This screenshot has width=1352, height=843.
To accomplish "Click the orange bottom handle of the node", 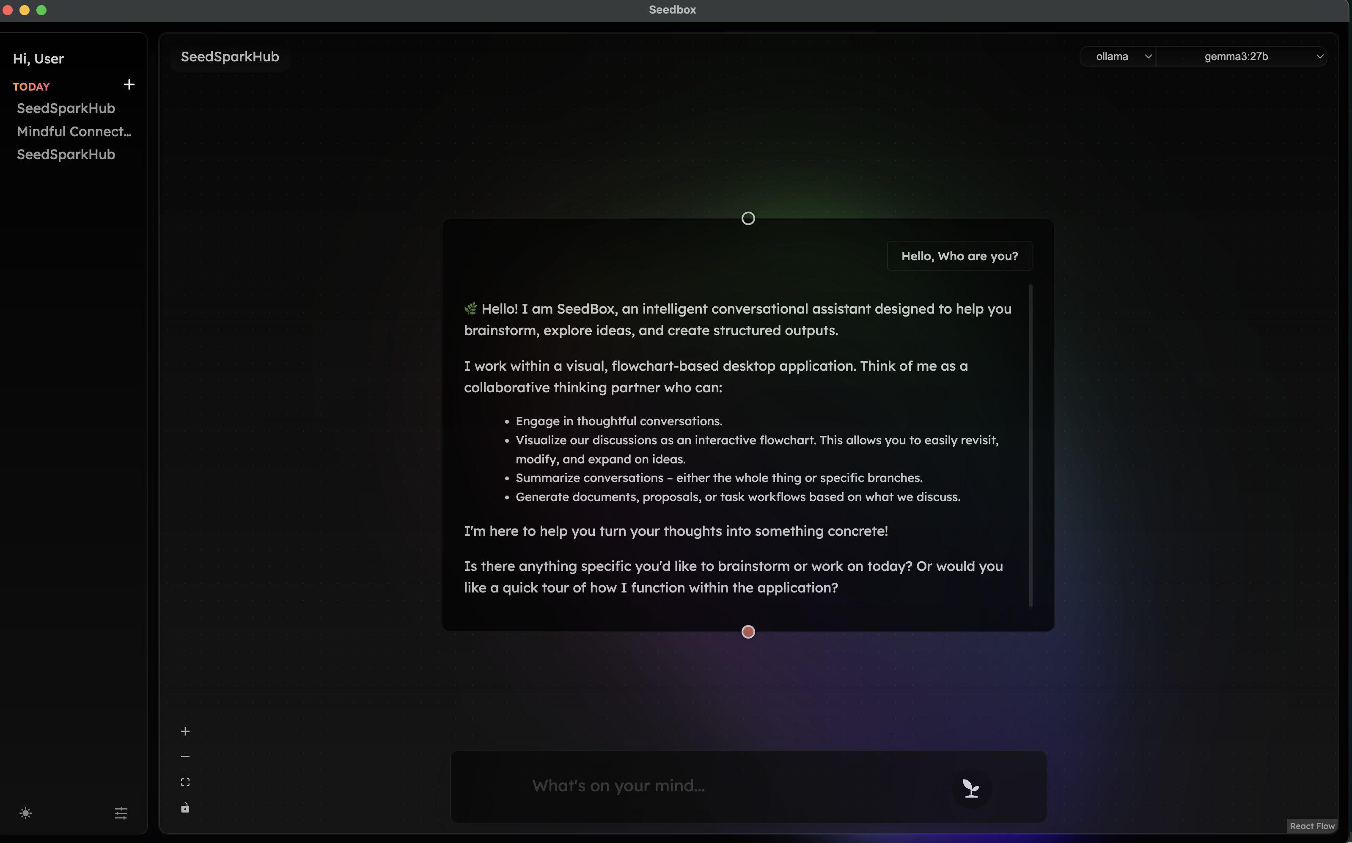I will pos(748,632).
